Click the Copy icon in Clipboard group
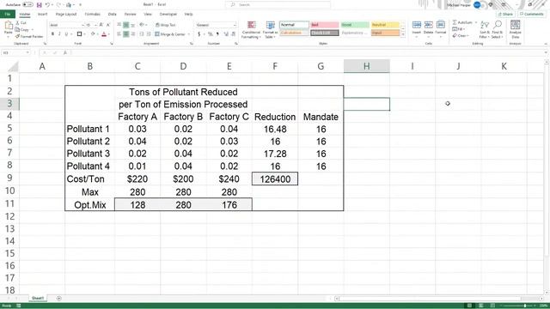The height and width of the screenshot is (309, 550). pyautogui.click(x=17, y=29)
